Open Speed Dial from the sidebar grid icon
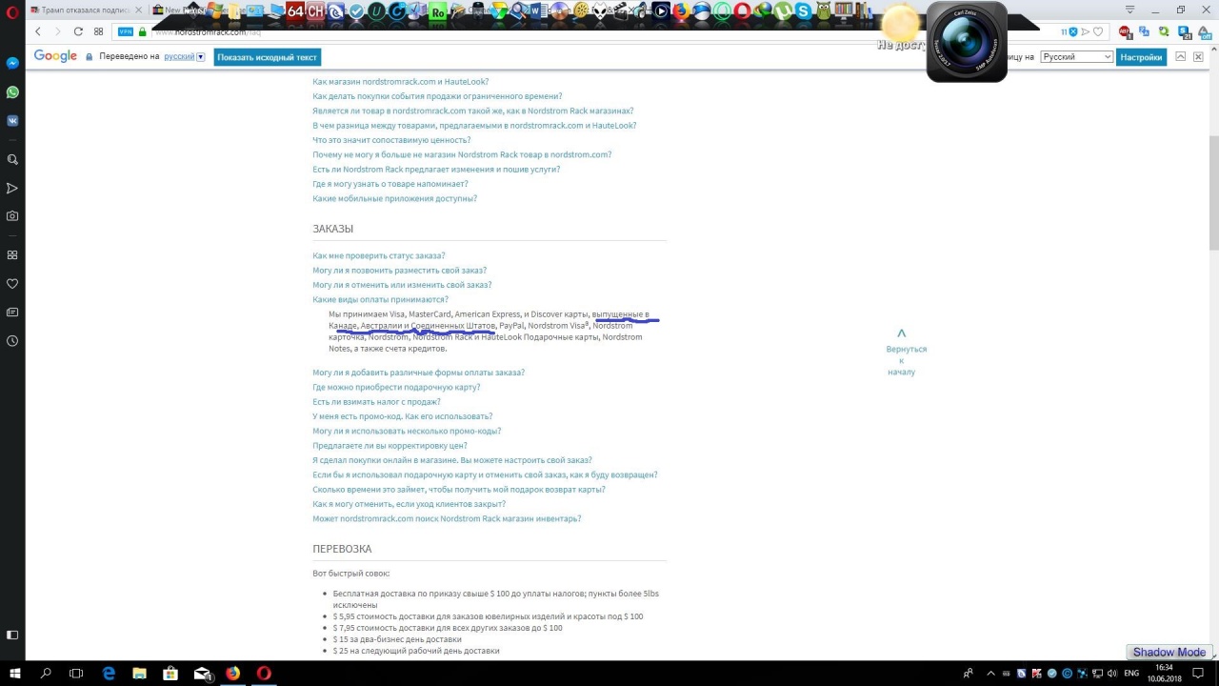The image size is (1219, 686). coord(12,255)
